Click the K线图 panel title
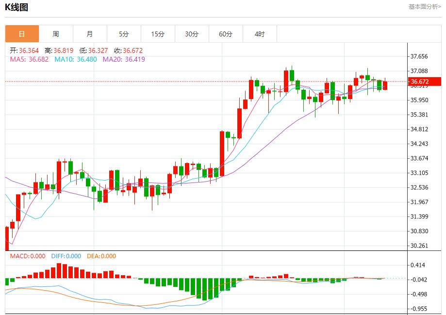Image resolution: width=446 pixels, height=315 pixels. pyautogui.click(x=17, y=7)
